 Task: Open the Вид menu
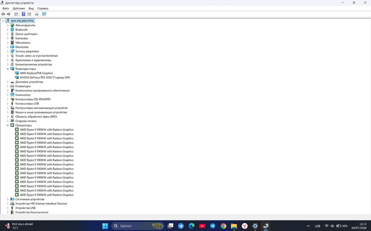[31, 8]
